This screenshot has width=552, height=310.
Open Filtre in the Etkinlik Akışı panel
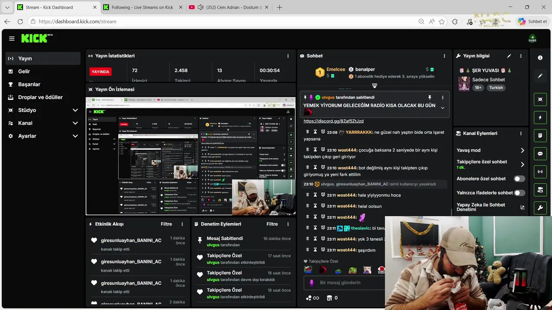(x=166, y=224)
